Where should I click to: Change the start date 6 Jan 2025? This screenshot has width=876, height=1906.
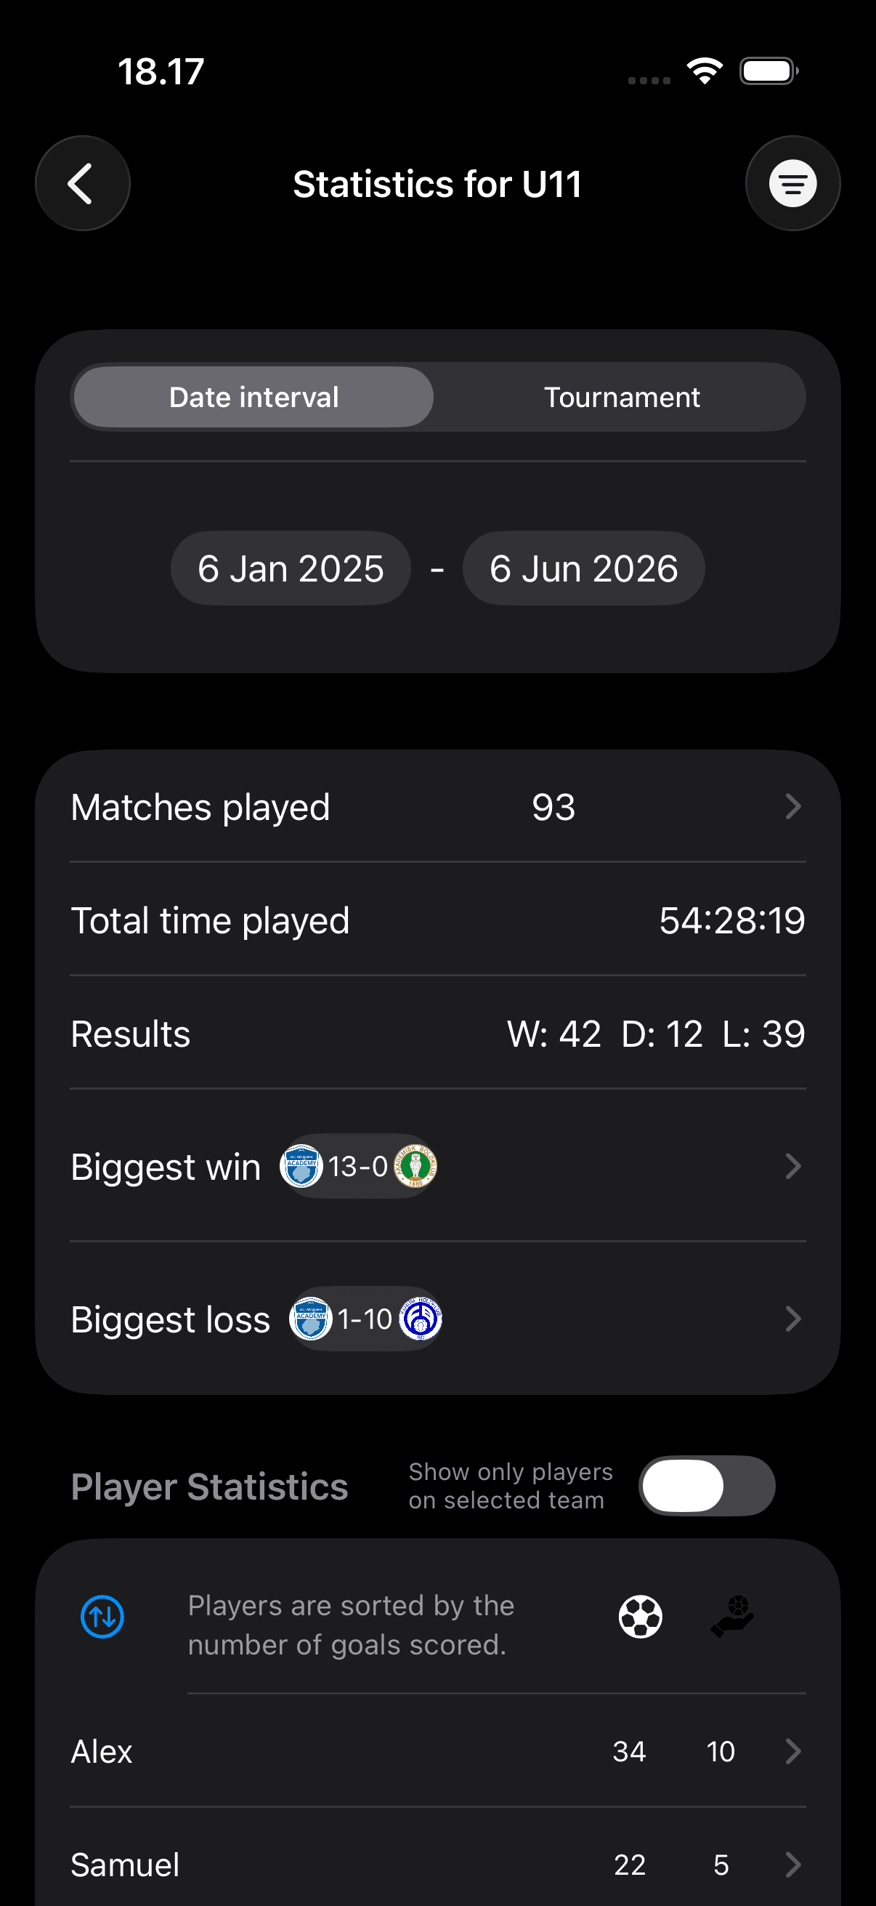tap(291, 568)
